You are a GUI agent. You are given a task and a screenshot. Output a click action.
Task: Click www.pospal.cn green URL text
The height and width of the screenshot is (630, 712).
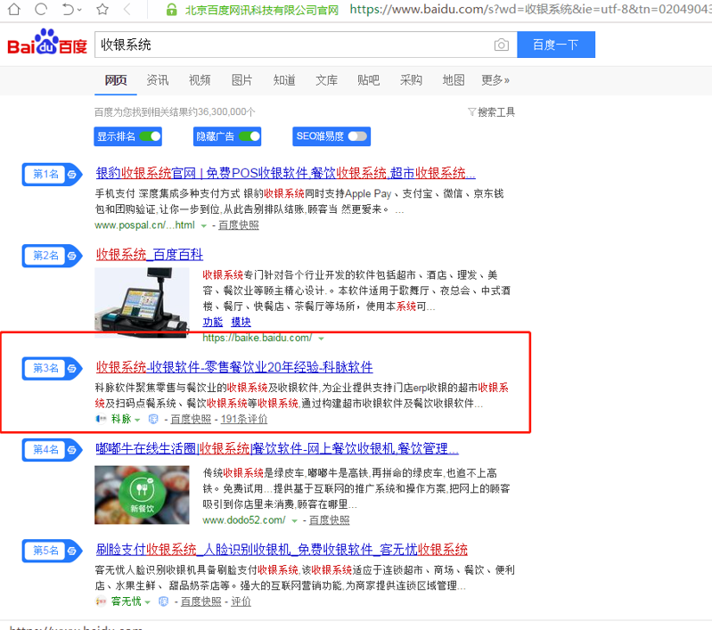pyautogui.click(x=145, y=225)
